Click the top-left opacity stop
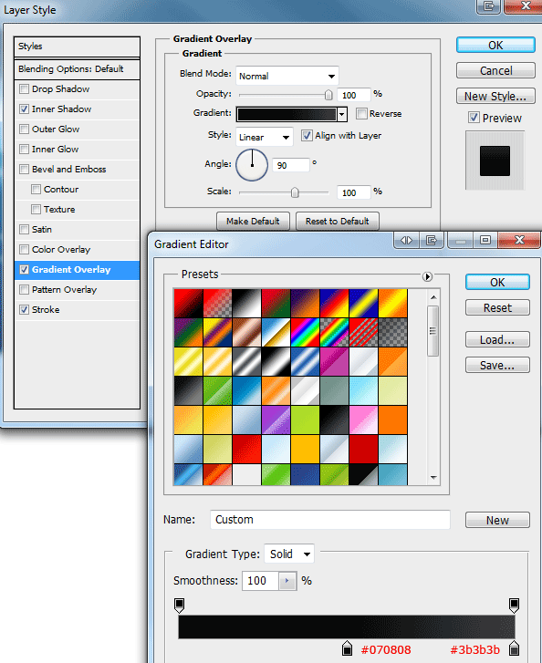Viewport: 542px width, 663px height. click(179, 606)
